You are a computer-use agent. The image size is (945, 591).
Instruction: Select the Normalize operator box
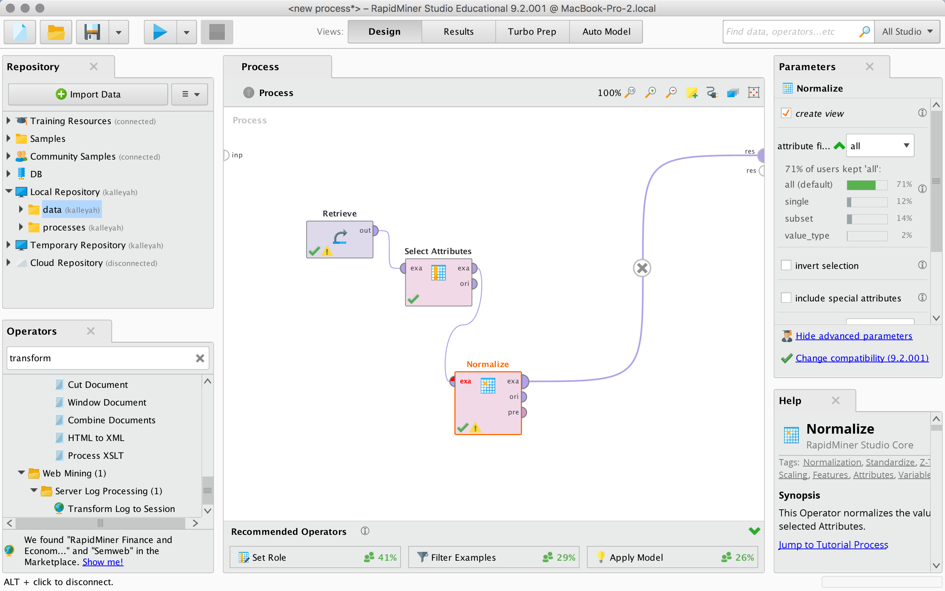click(488, 403)
